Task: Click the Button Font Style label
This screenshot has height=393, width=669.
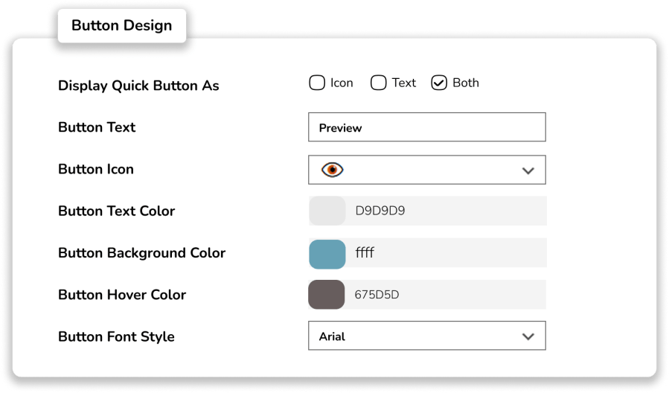Action: click(116, 336)
